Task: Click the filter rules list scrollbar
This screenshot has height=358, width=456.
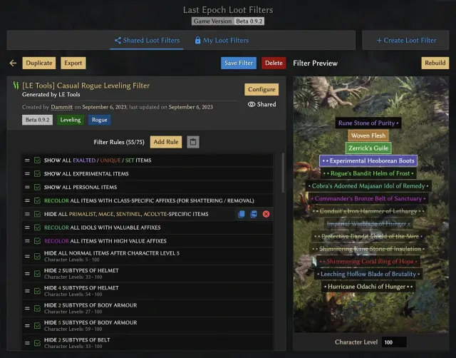Action: (283, 173)
